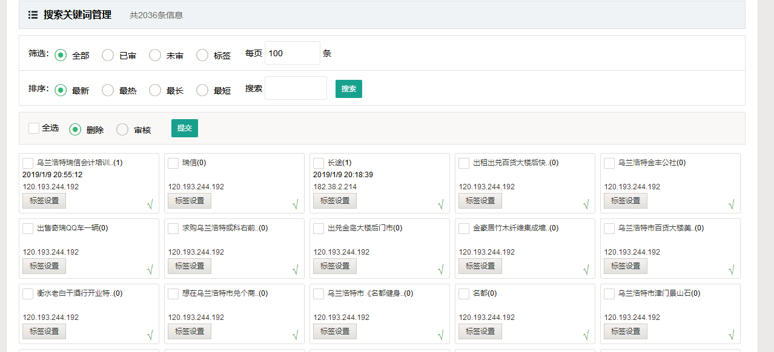
Task: Click green checkmark on 乌兰浩特市津门景山石 card
Action: (x=731, y=335)
